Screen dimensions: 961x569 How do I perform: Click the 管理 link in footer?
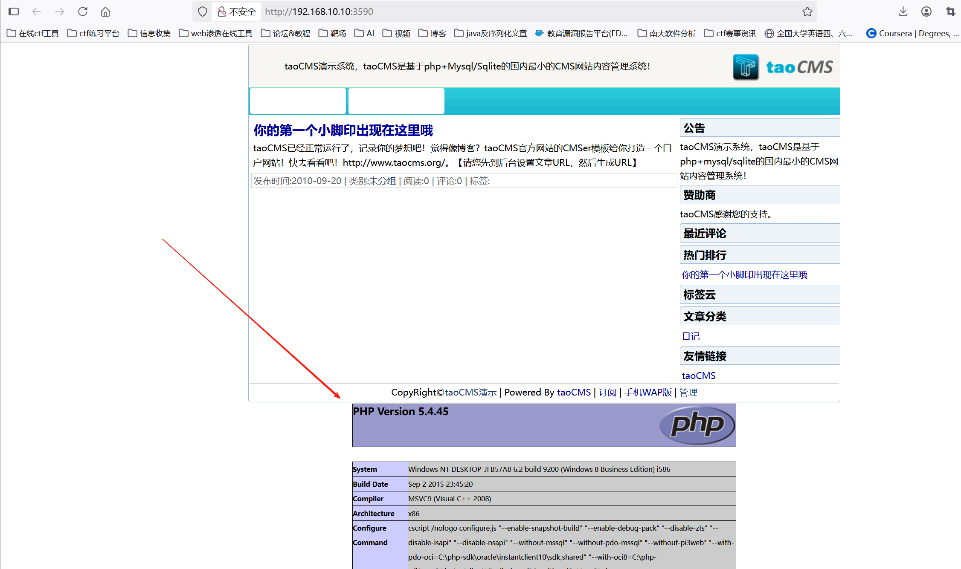point(688,392)
